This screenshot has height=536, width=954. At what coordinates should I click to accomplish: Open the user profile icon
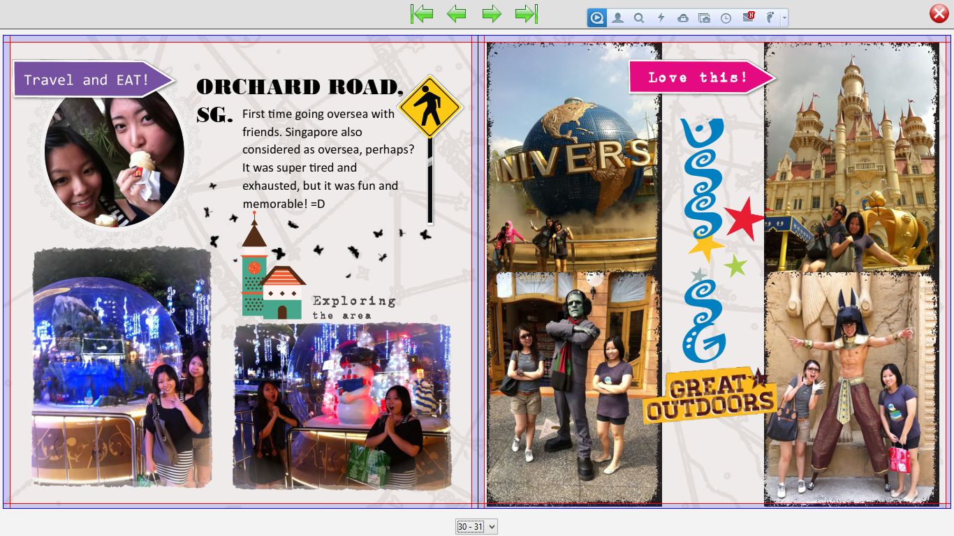(617, 18)
